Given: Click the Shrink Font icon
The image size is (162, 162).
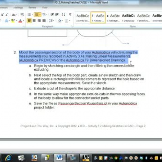Looking at the screenshot, I should (7, 15).
